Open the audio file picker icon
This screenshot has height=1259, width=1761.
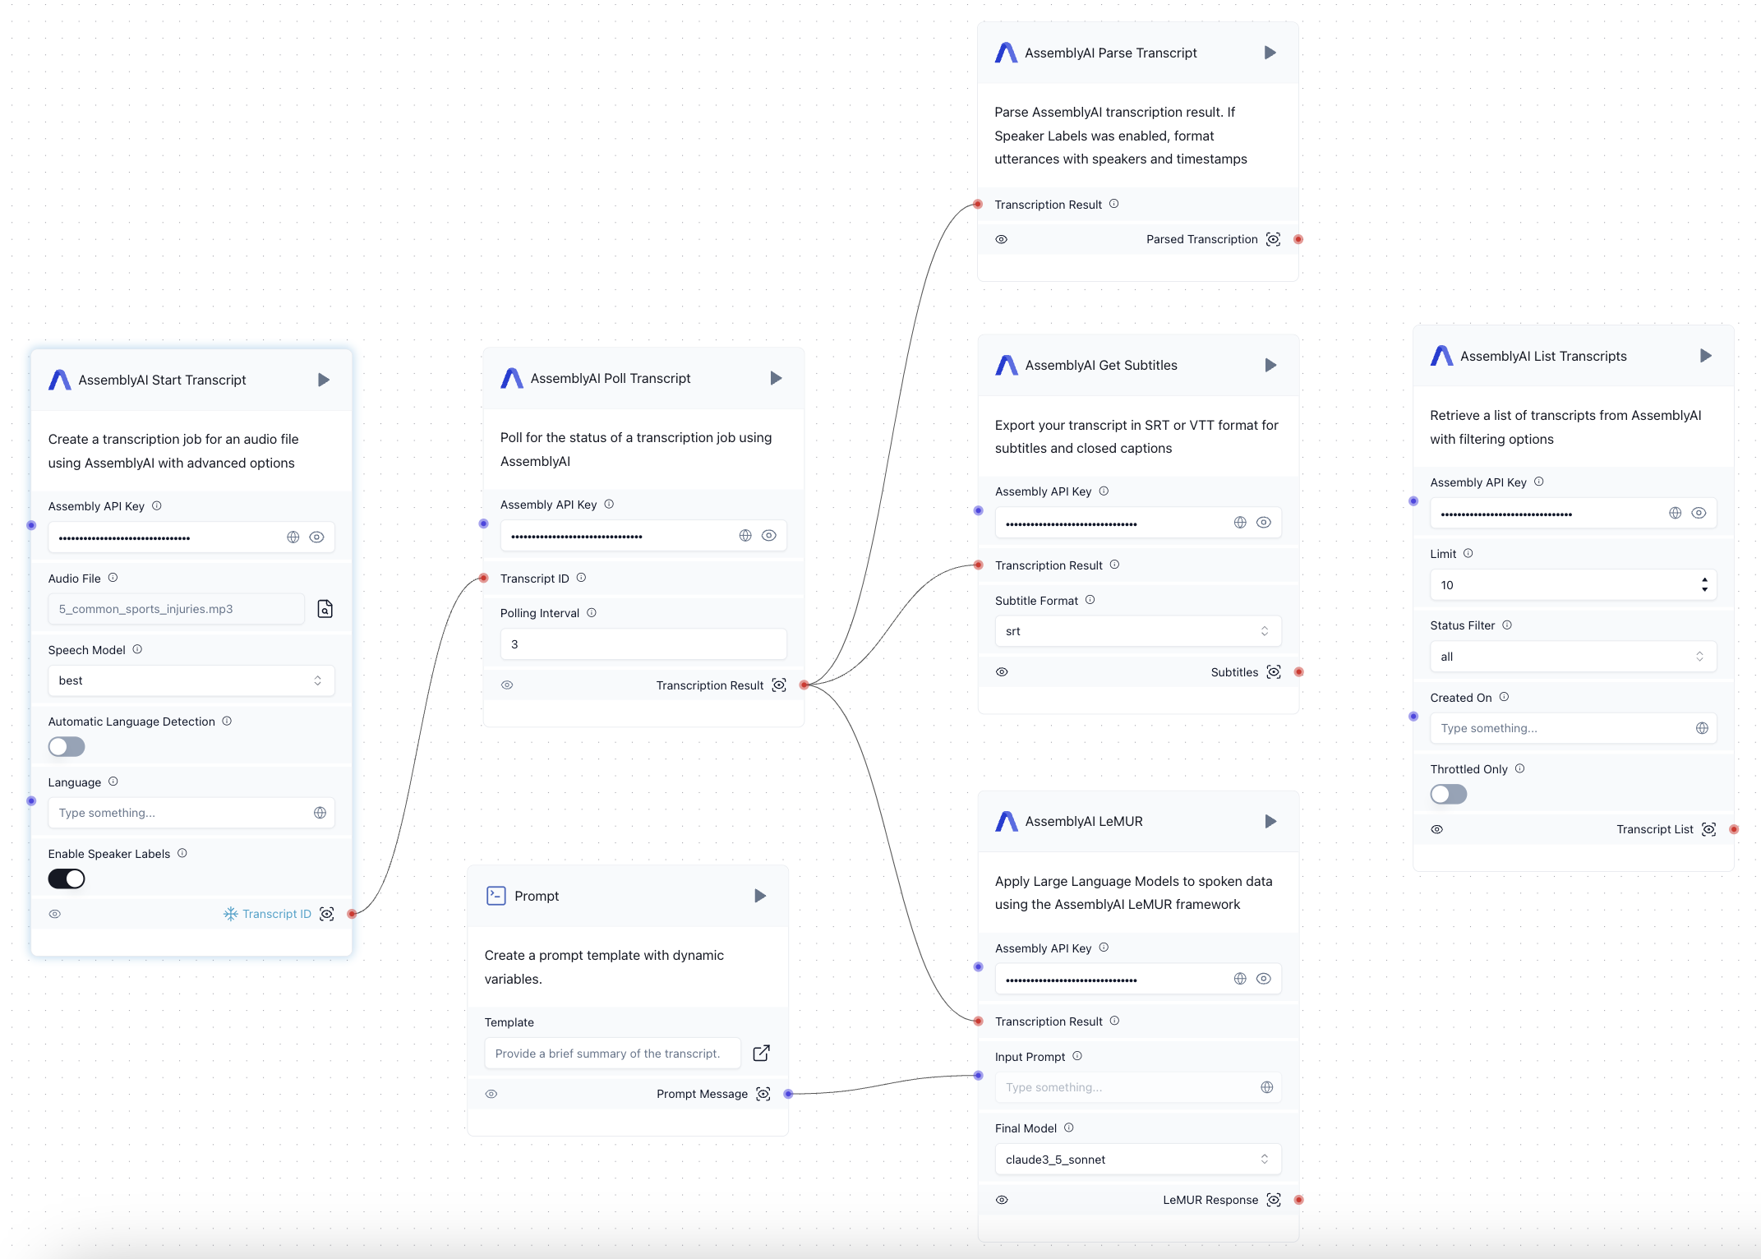(x=325, y=609)
